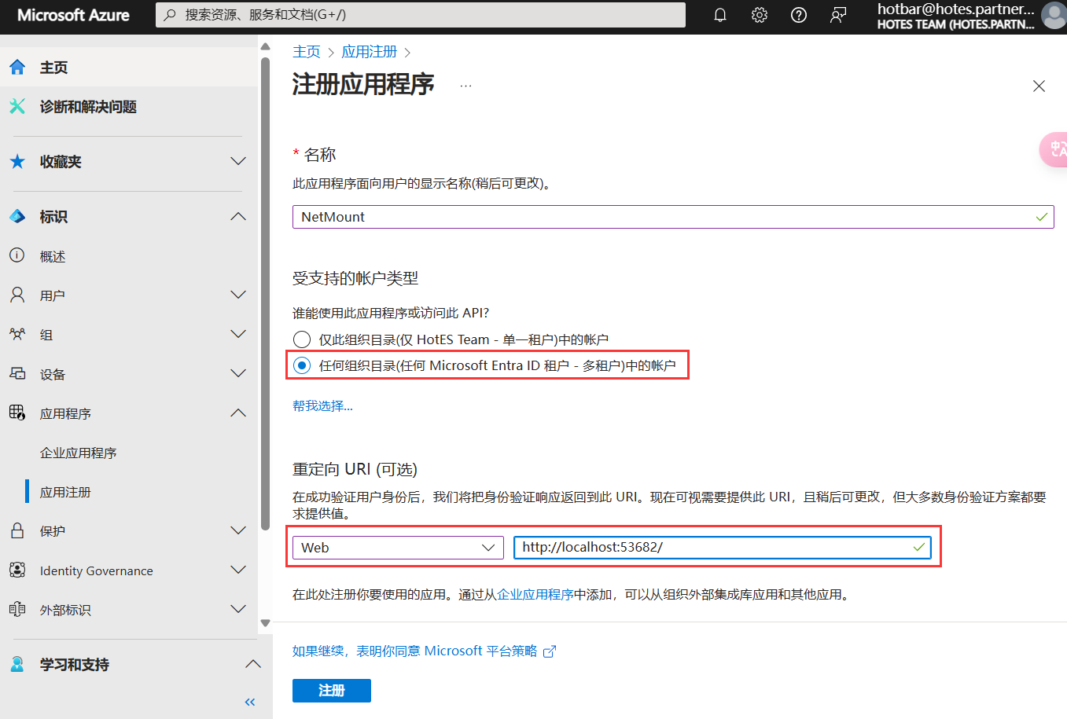The width and height of the screenshot is (1067, 719).
Task: Collapse the 标识 section chevron
Action: coord(238,216)
